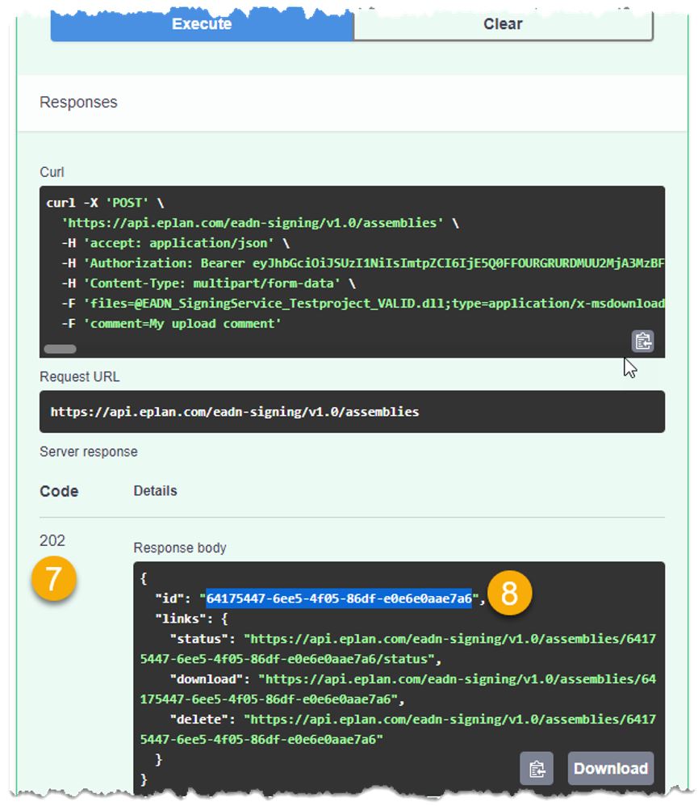
Task: Click the 'comment=My upload comment' line
Action: pyautogui.click(x=171, y=323)
